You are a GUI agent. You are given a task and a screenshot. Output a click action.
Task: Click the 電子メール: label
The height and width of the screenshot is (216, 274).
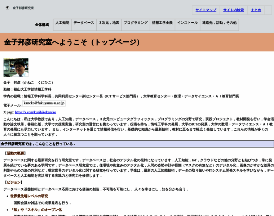pos(12,105)
